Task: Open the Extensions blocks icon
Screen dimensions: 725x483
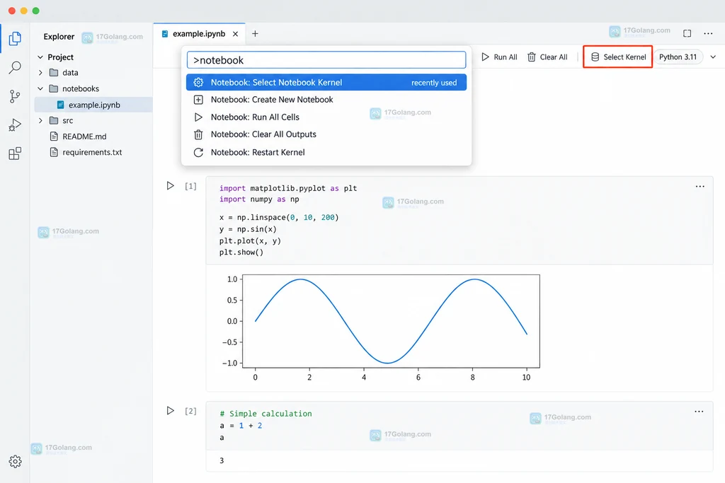Action: coord(15,153)
